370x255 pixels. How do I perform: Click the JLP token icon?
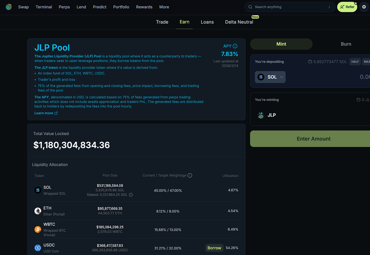click(x=261, y=115)
